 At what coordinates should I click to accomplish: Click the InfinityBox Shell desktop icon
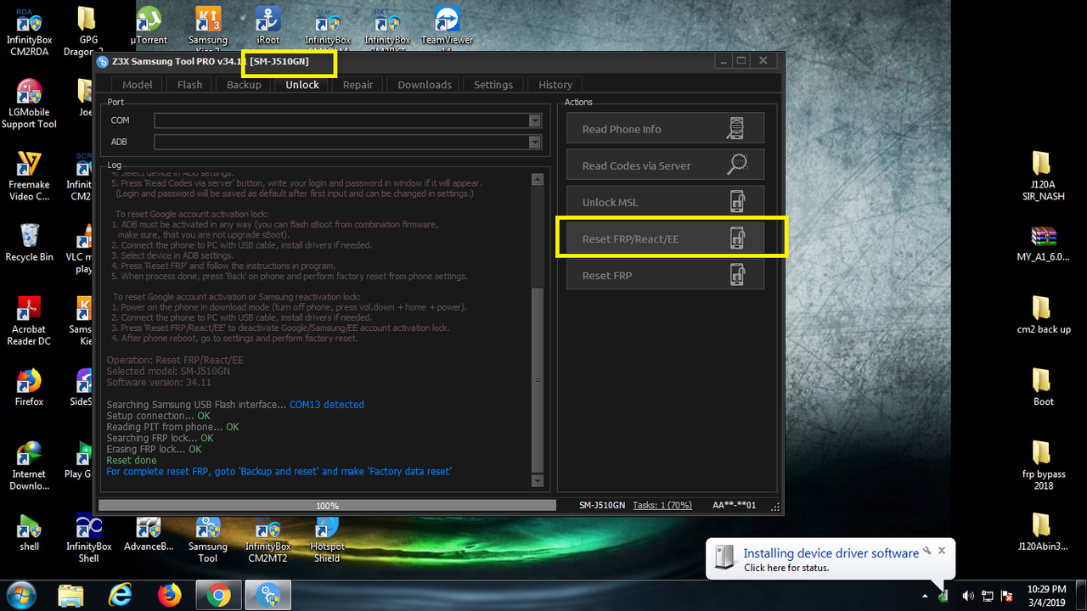point(88,538)
